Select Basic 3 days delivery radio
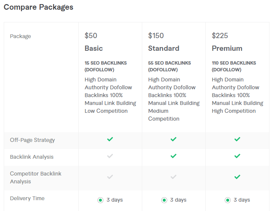 point(100,200)
